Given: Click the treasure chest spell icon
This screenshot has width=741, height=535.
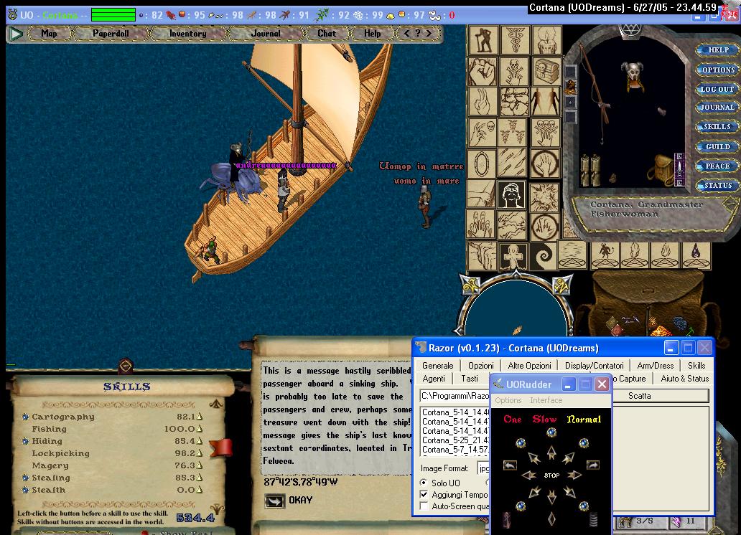Looking at the screenshot, I should [x=546, y=72].
